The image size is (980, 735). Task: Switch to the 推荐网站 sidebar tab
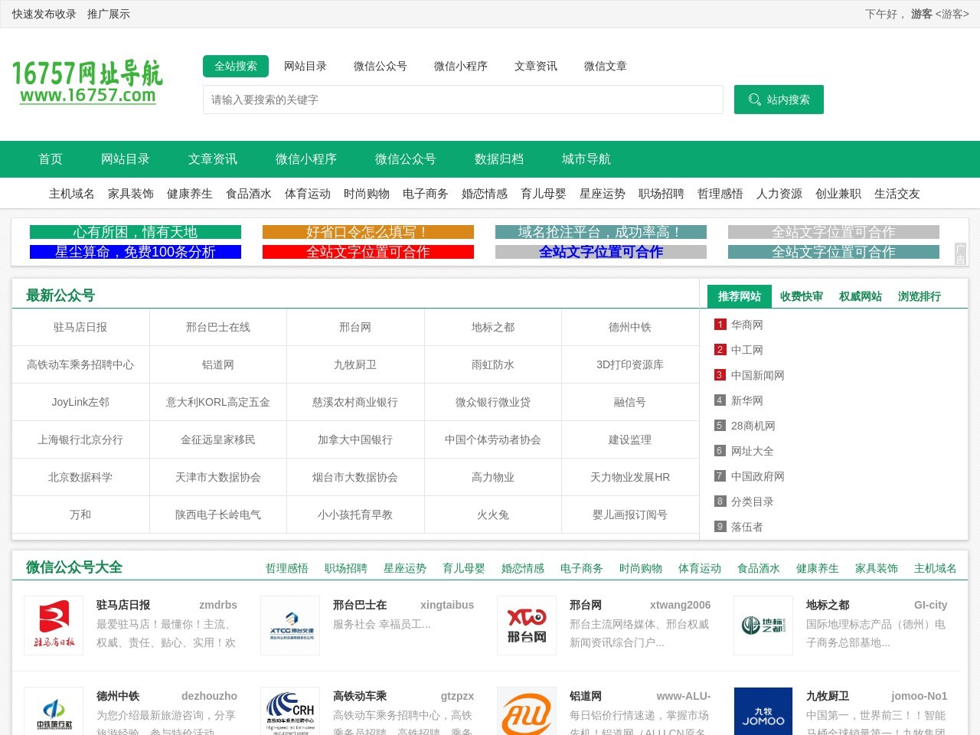point(740,296)
